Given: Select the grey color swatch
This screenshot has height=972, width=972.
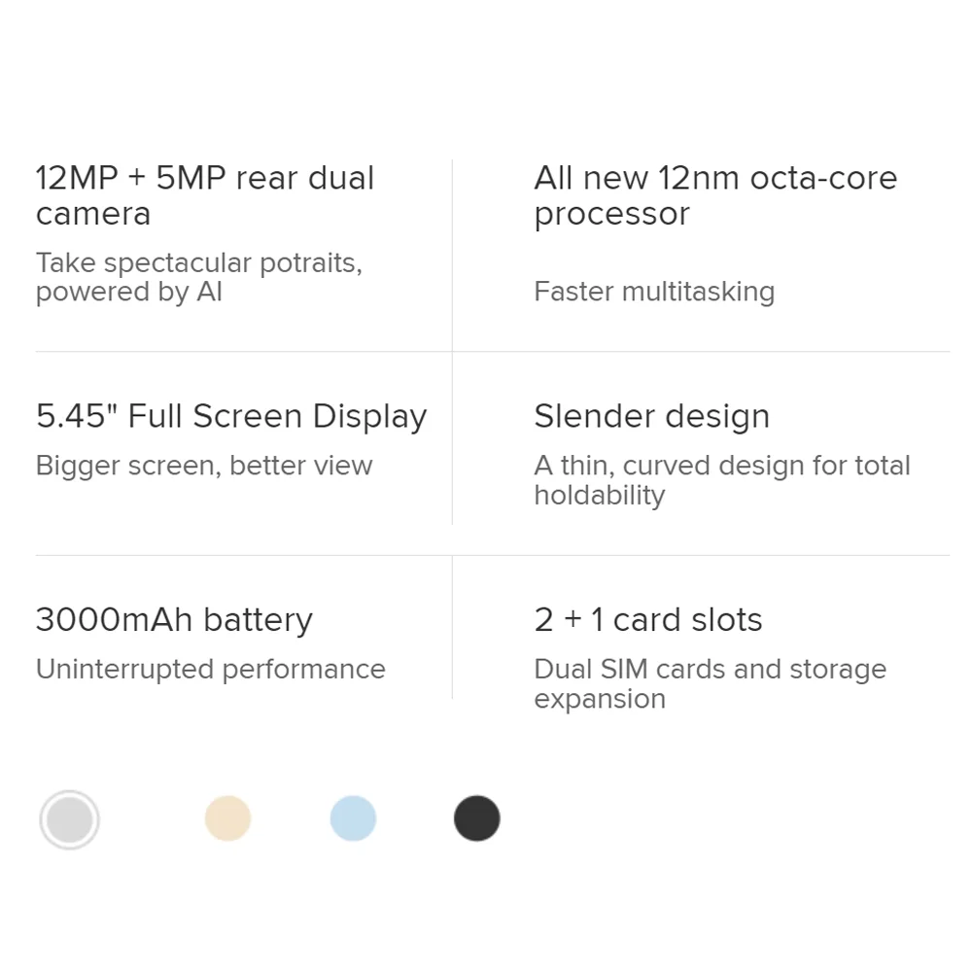Looking at the screenshot, I should (x=69, y=818).
